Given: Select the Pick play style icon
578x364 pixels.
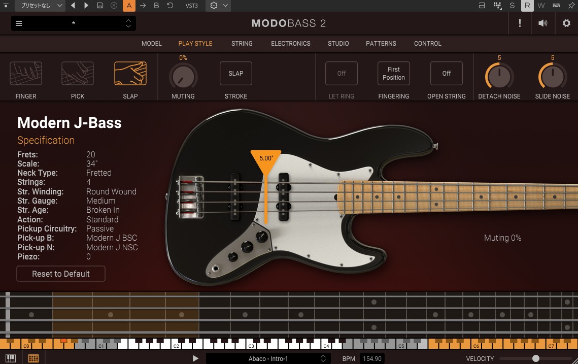Looking at the screenshot, I should tap(78, 74).
